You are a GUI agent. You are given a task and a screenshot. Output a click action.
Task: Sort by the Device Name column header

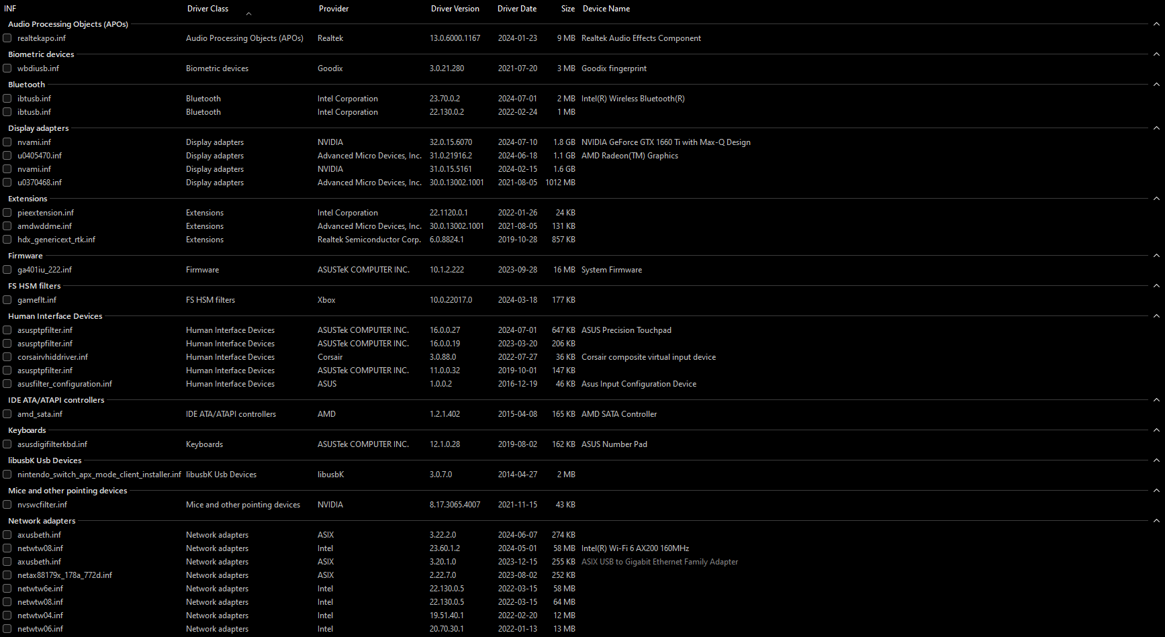(x=606, y=9)
